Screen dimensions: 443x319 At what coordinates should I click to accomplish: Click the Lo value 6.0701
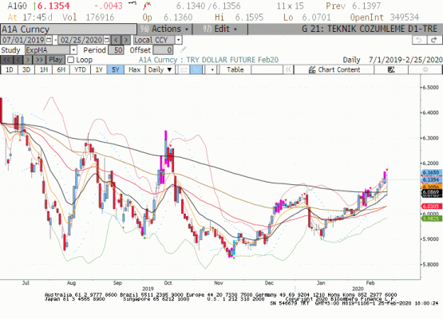316,18
